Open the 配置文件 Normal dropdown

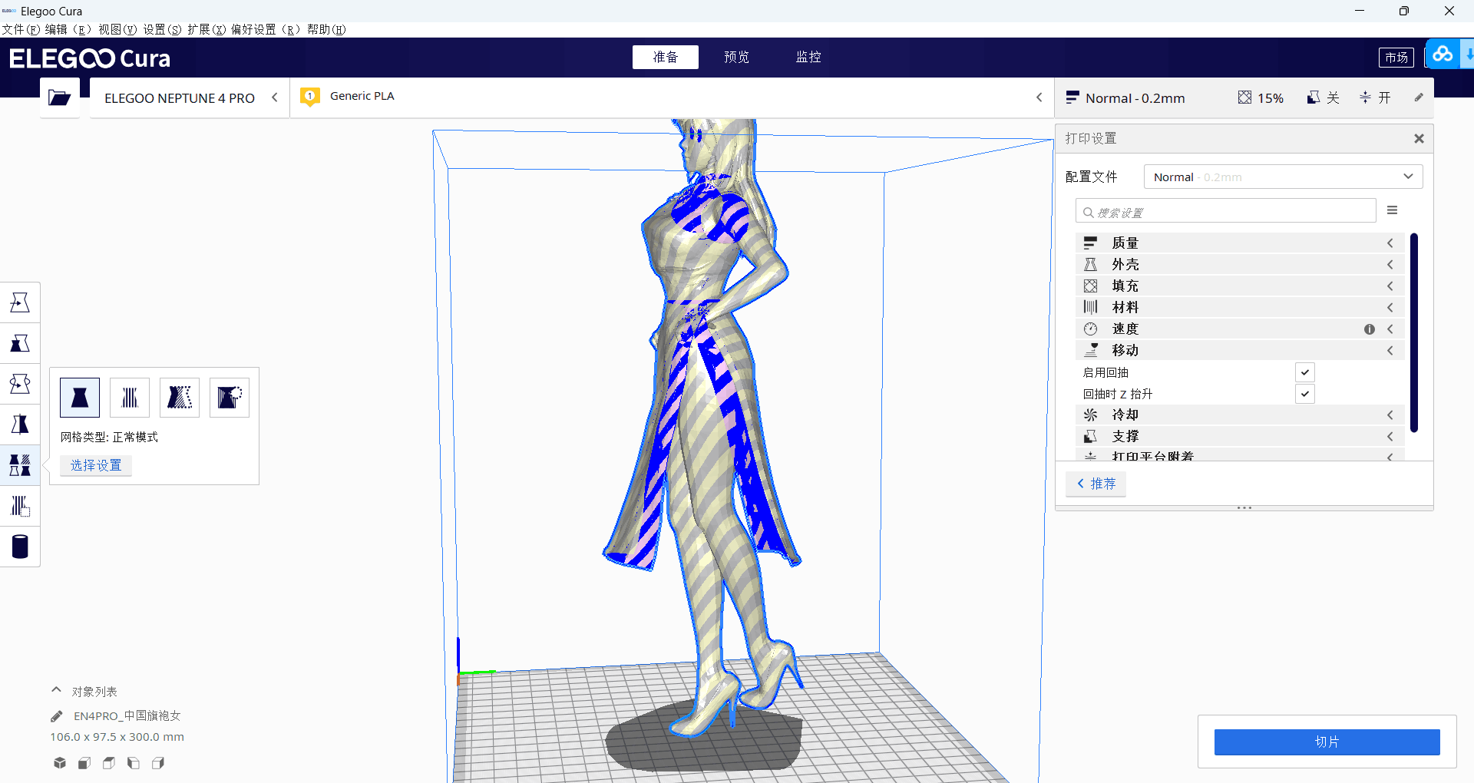tap(1283, 177)
